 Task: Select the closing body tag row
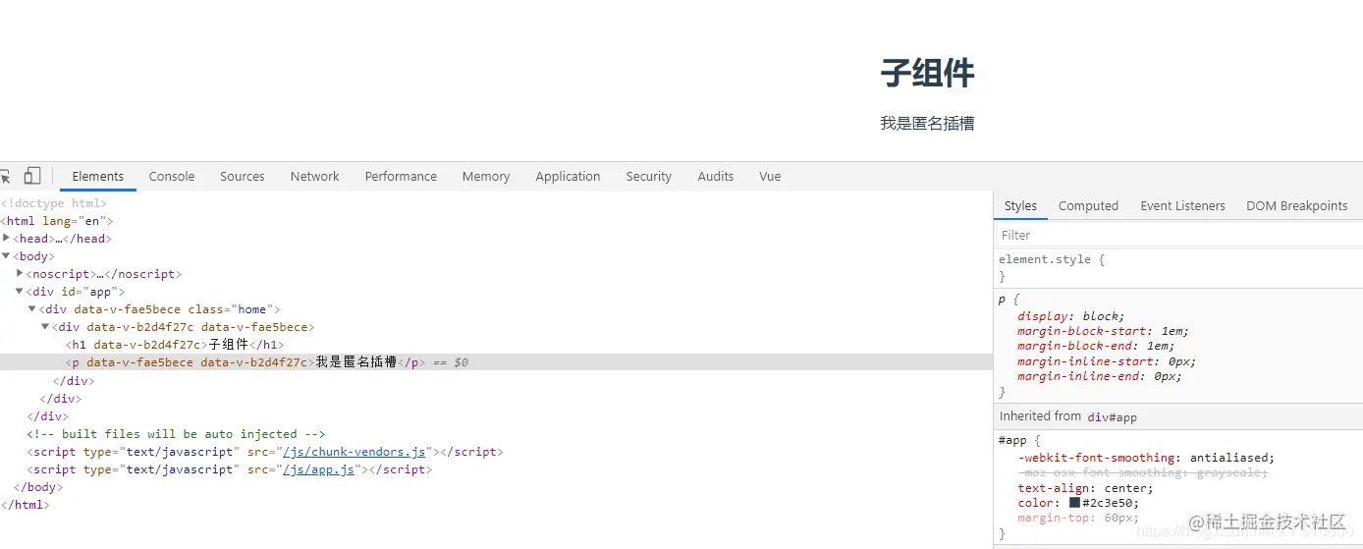38,487
